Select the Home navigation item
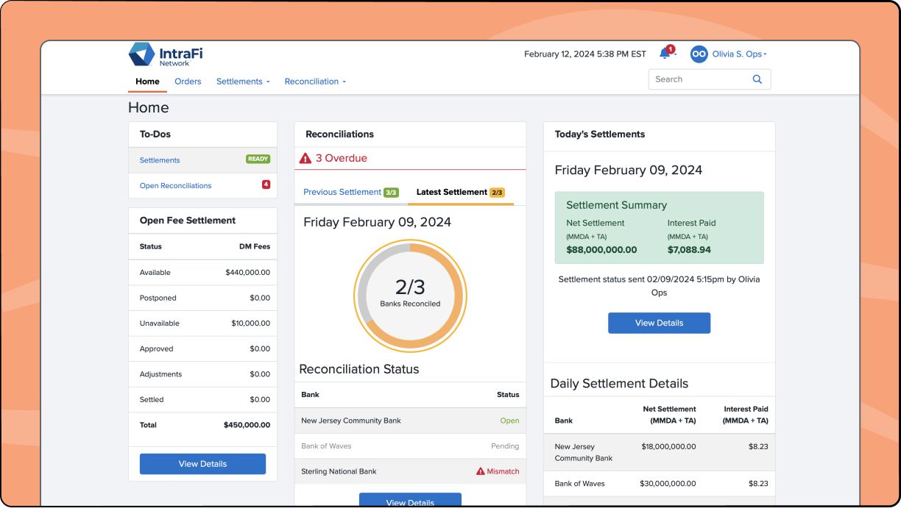This screenshot has height=508, width=901. (x=147, y=81)
